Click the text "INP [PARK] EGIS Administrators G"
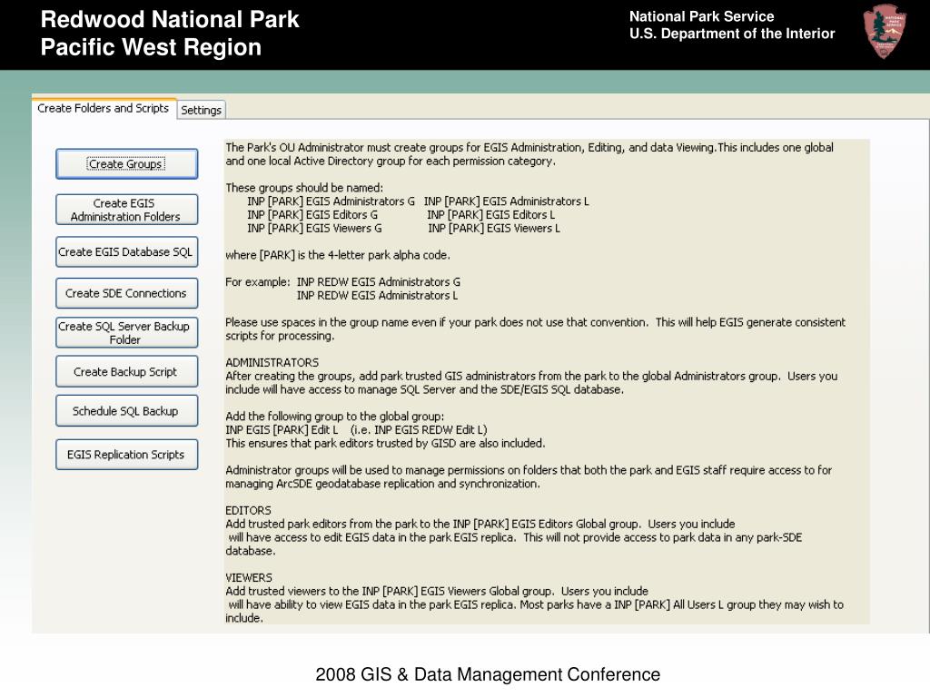 [331, 201]
